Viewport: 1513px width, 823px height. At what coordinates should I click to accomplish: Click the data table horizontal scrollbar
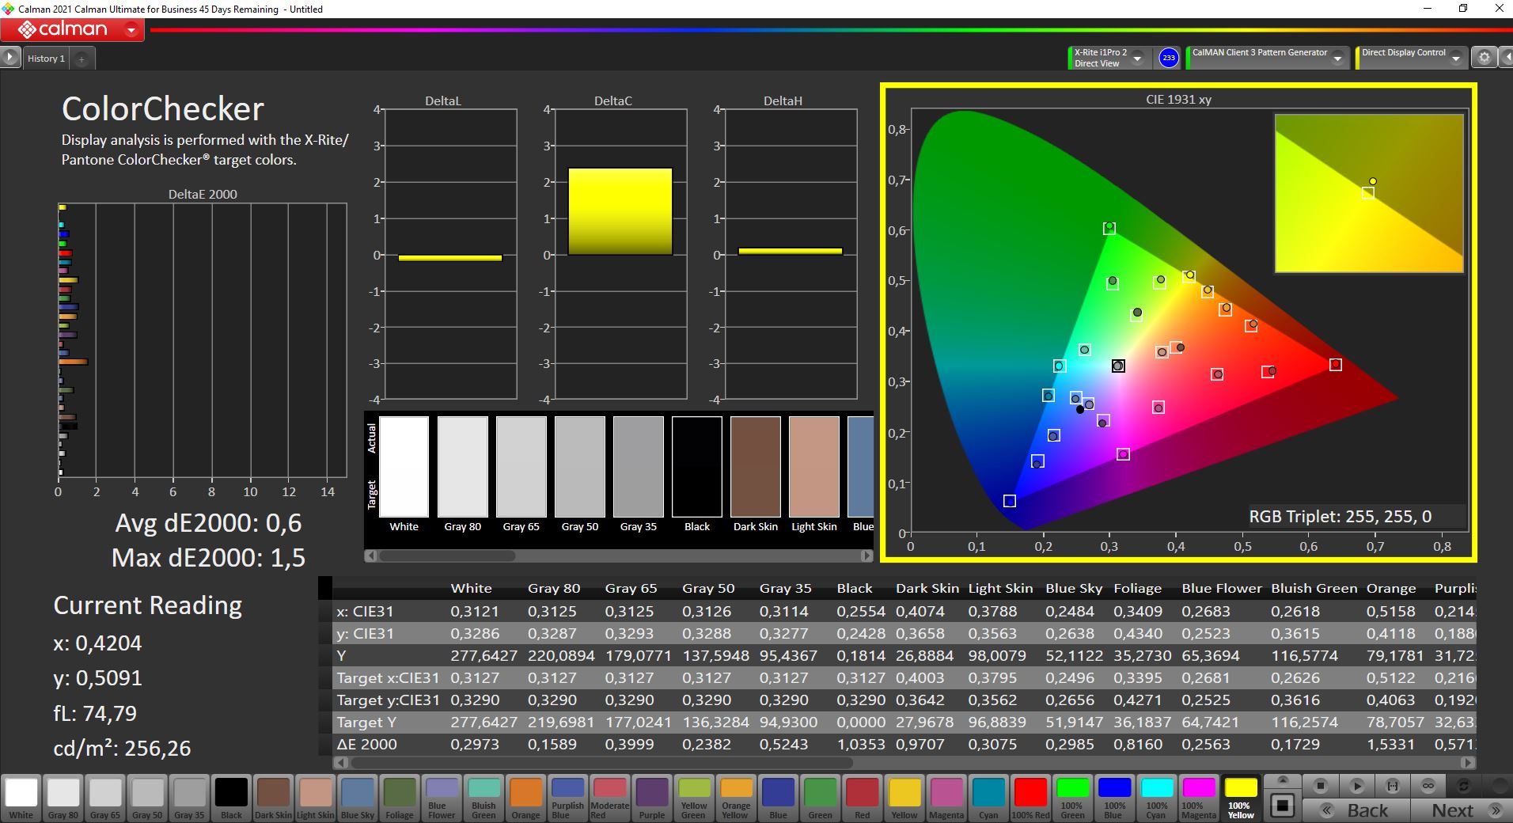click(x=601, y=763)
